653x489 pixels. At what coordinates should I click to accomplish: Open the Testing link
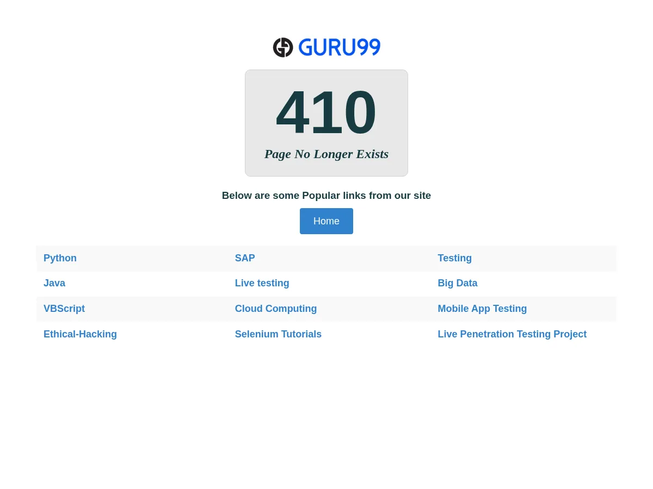point(454,258)
